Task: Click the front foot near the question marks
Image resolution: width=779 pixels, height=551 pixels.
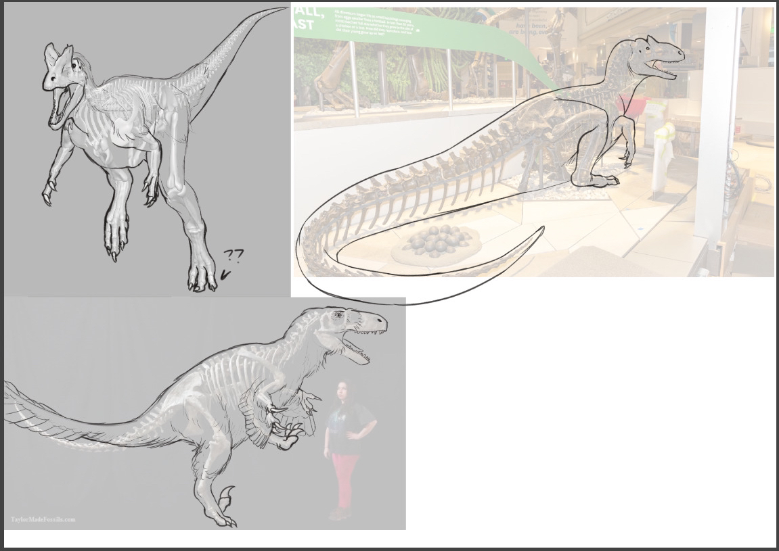Action: pyautogui.click(x=202, y=279)
